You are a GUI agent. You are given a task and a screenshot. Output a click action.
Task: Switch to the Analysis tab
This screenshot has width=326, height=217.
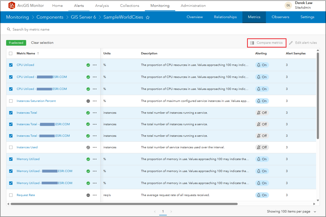pyautogui.click(x=102, y=6)
